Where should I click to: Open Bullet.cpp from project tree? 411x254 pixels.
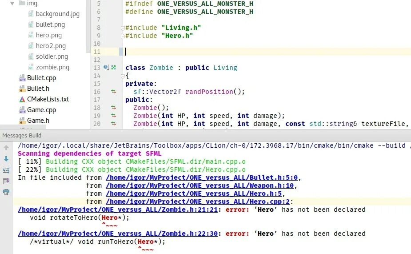tap(41, 78)
